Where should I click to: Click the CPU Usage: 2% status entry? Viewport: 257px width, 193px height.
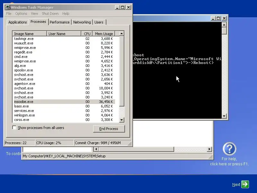(55, 143)
